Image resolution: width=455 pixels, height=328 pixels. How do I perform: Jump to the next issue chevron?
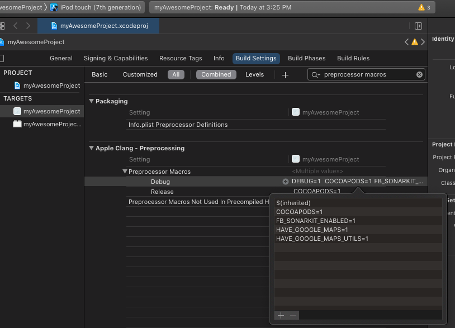click(x=423, y=42)
